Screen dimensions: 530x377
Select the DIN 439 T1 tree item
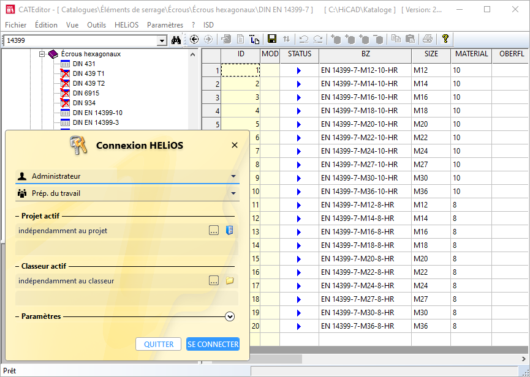(x=89, y=73)
